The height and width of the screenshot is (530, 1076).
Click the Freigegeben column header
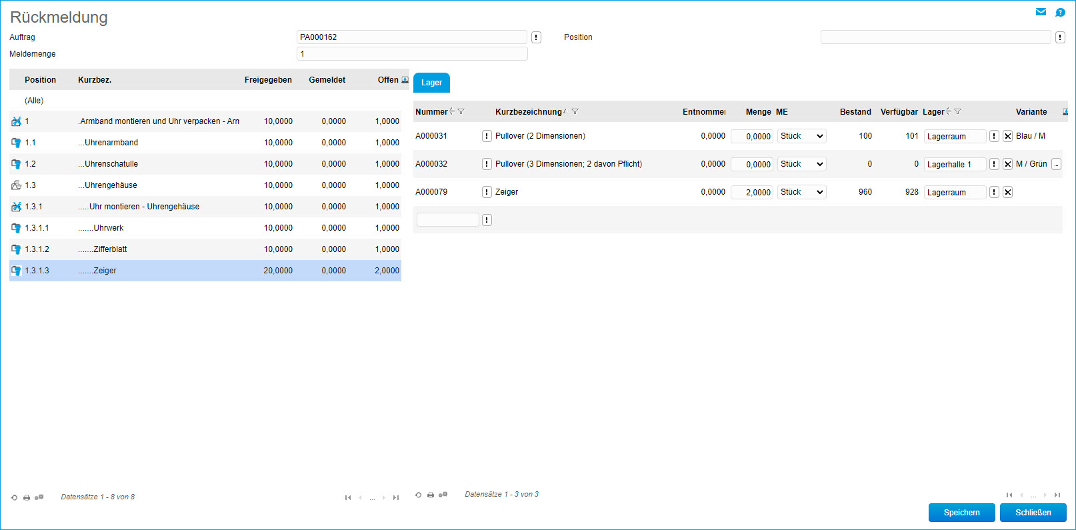(x=268, y=80)
